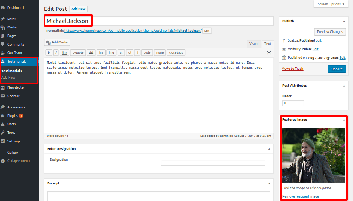This screenshot has height=201, width=353.
Task: Click the Dashboard icon in sidebar
Action: (3, 8)
